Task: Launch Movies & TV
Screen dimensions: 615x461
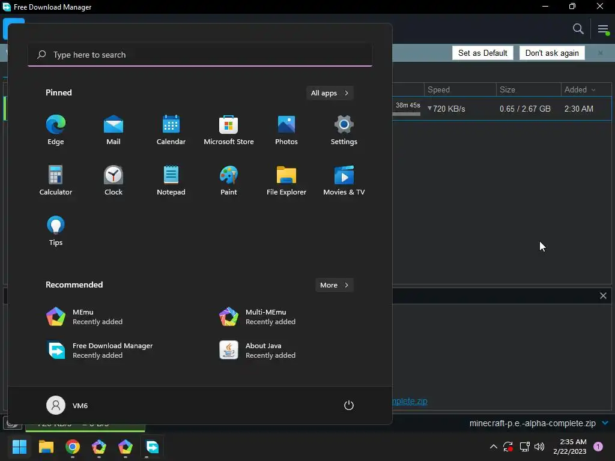Action: pos(344,180)
